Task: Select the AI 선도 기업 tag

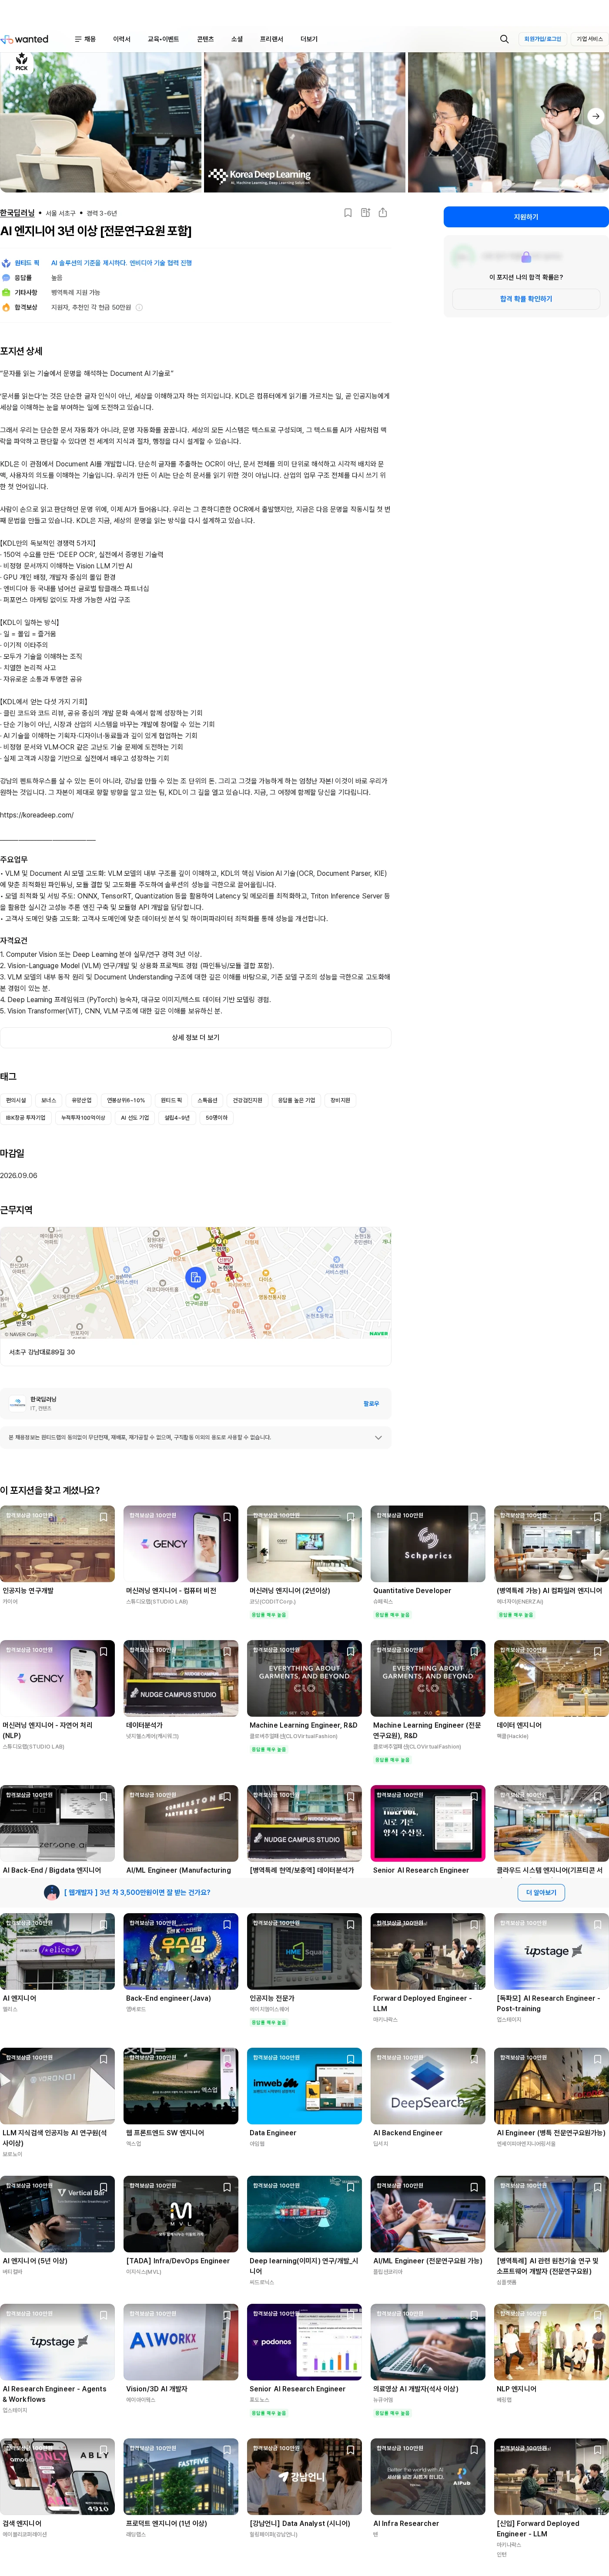Action: pos(135,1118)
